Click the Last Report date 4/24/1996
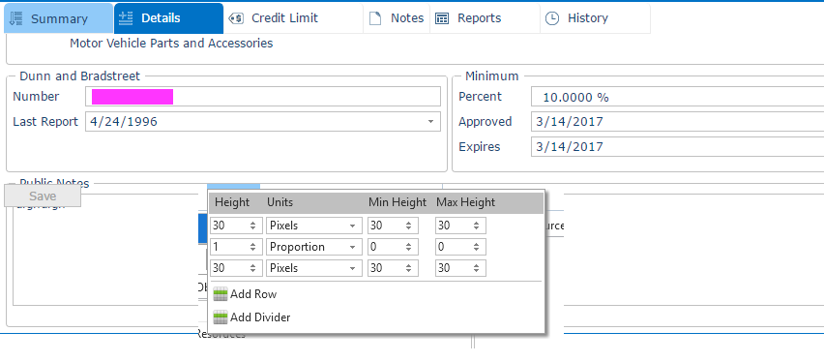 click(124, 122)
